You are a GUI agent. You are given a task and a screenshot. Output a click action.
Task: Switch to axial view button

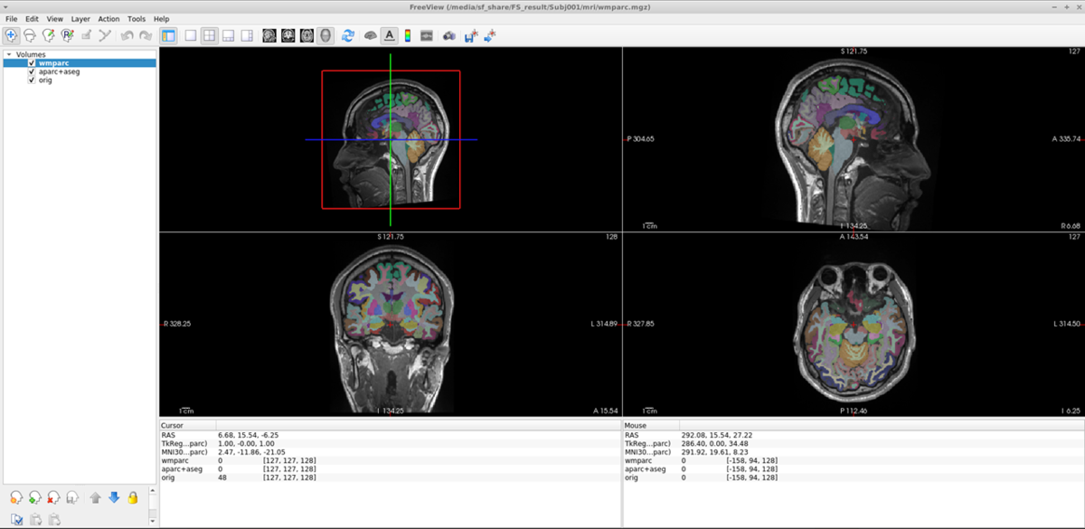(306, 35)
